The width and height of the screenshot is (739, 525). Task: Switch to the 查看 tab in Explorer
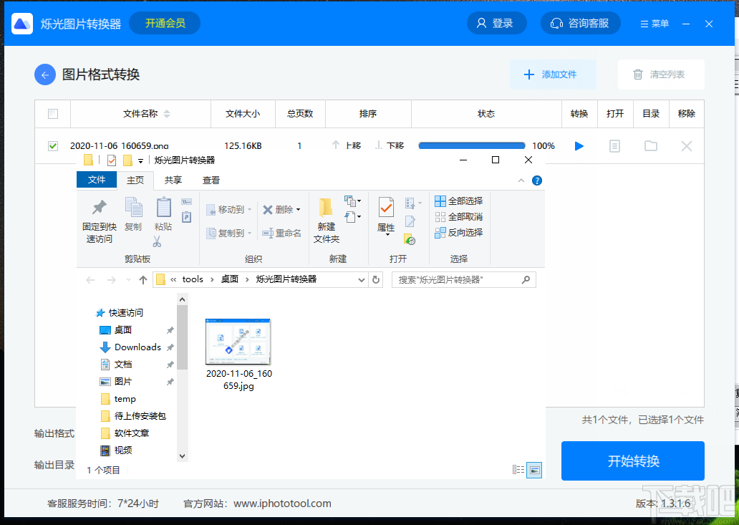click(210, 180)
